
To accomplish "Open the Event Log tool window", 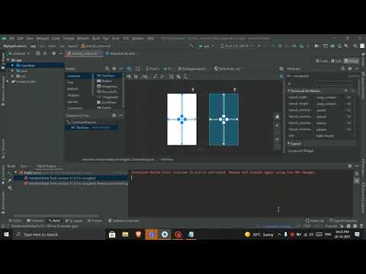I will pos(315,221).
